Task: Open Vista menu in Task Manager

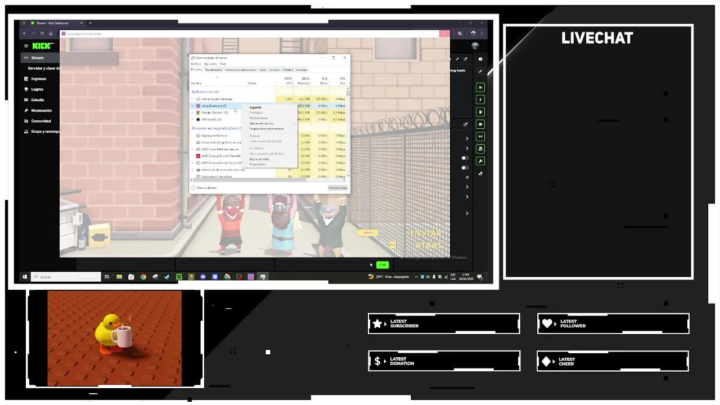Action: coord(223,64)
